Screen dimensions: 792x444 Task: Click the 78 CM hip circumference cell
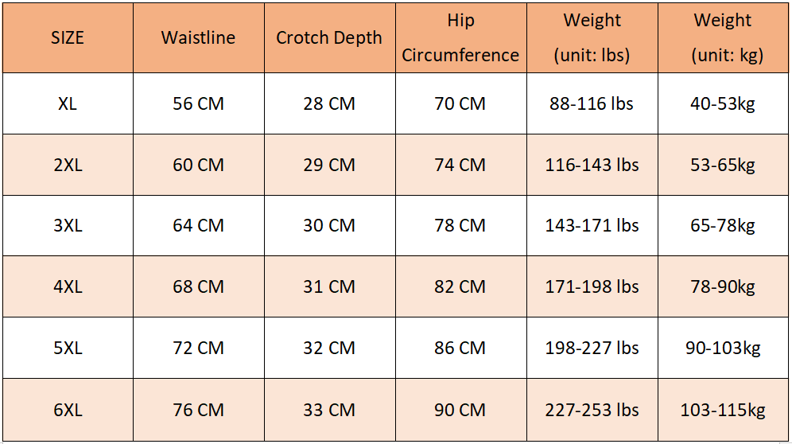[460, 225]
